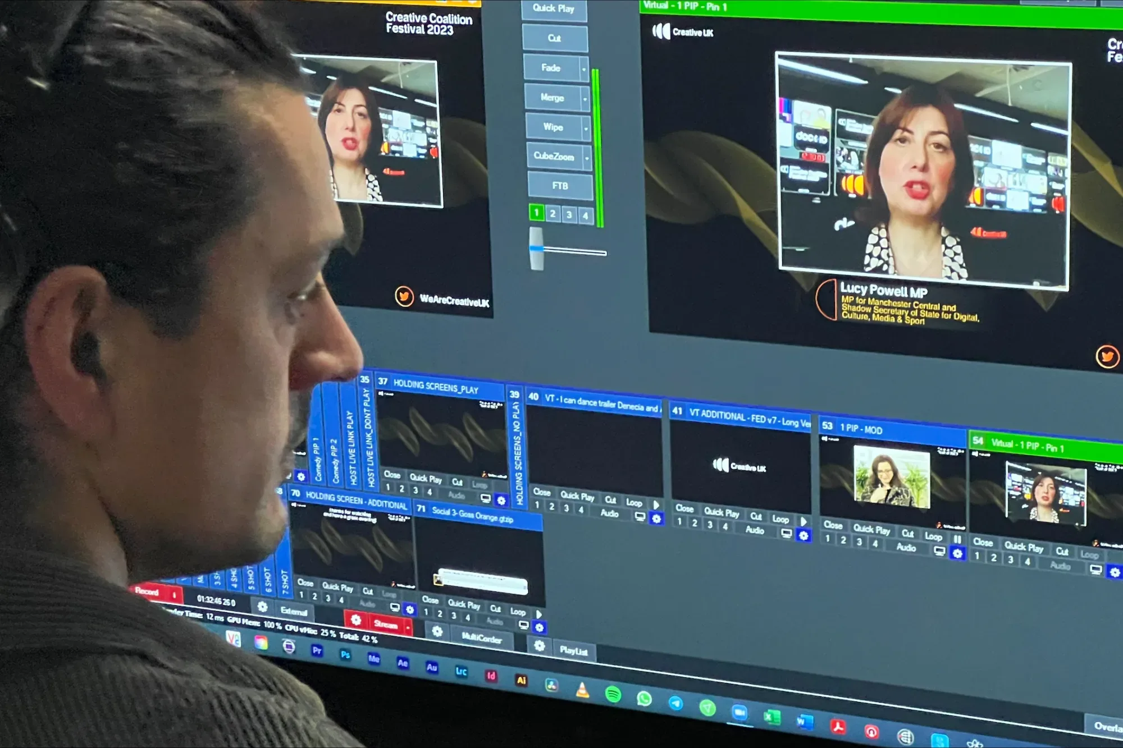This screenshot has height=748, width=1123.
Task: Pause input 53 1 PIP - MOD
Action: click(x=957, y=539)
